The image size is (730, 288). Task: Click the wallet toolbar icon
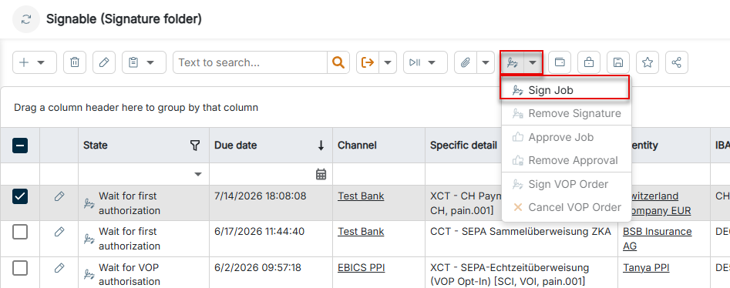(560, 62)
